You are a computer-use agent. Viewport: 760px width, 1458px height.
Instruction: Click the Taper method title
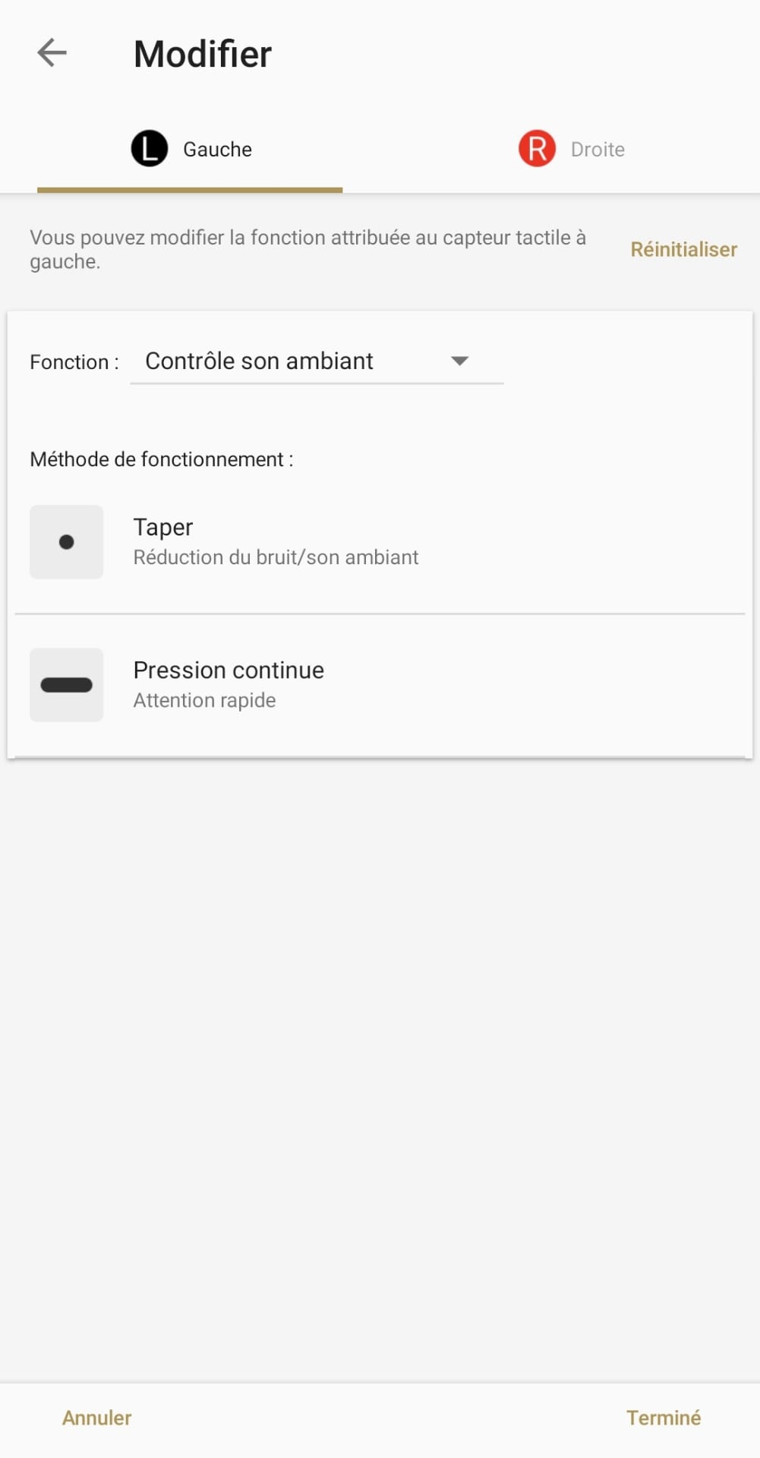click(x=163, y=527)
